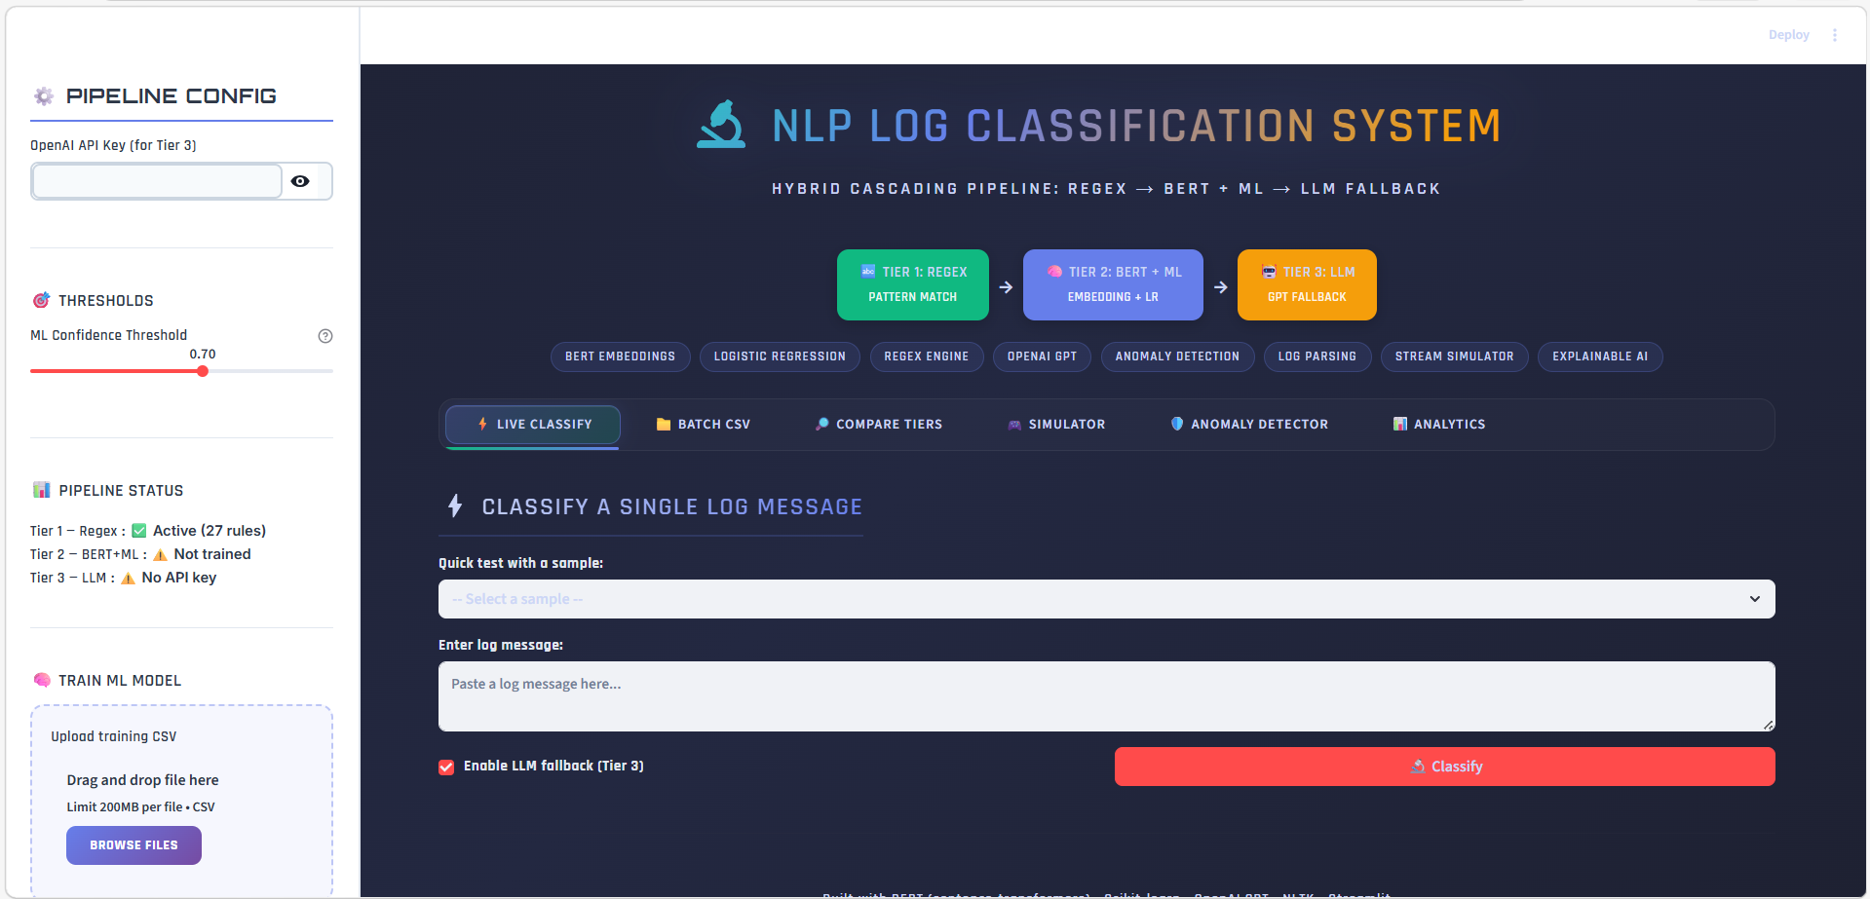Toggle the API key visibility eye icon
1870x899 pixels.
point(300,181)
